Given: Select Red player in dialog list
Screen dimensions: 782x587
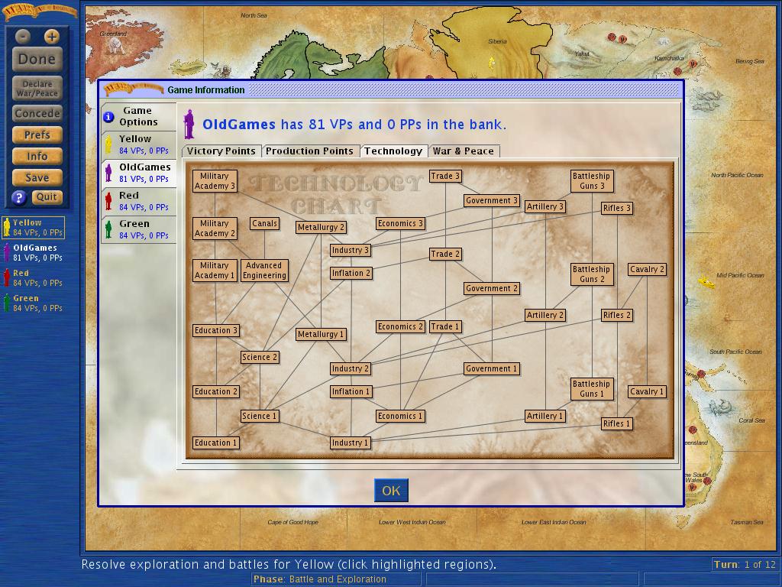Looking at the screenshot, I should [139, 201].
